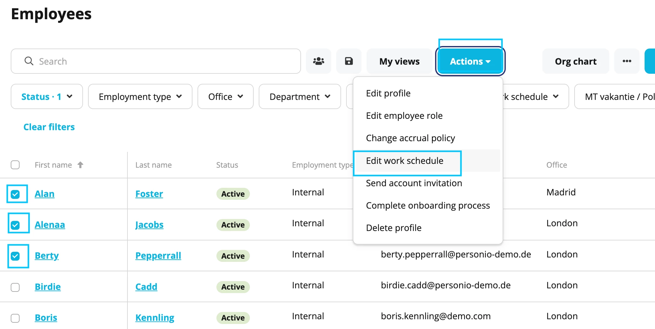
Task: Open the Foster last name link
Action: coord(149,194)
